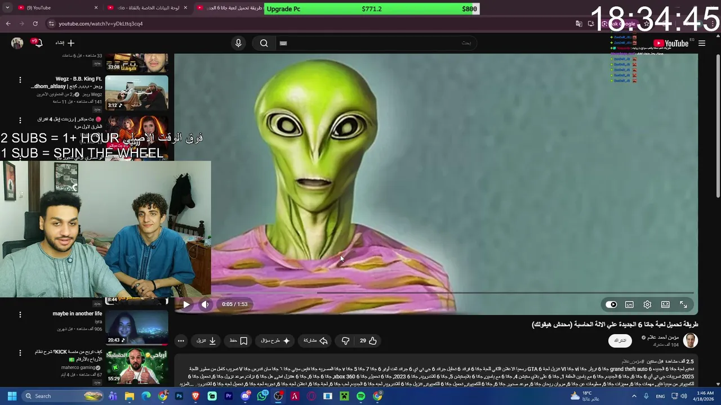Open options for the live stream video
The height and width of the screenshot is (405, 721).
[20, 120]
